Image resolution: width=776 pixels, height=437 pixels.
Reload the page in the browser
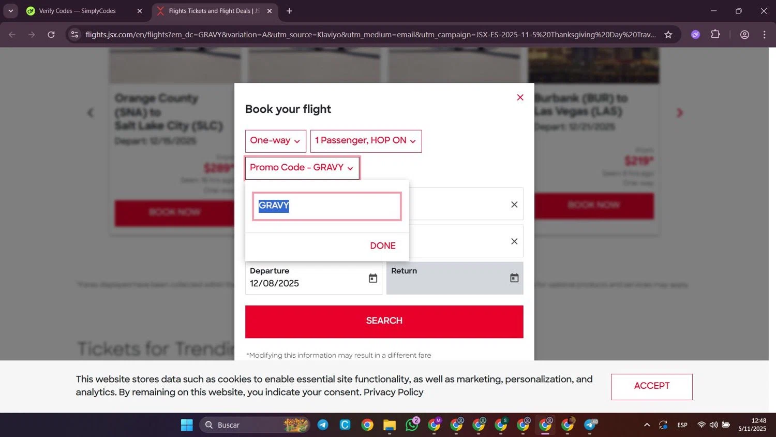pos(51,35)
